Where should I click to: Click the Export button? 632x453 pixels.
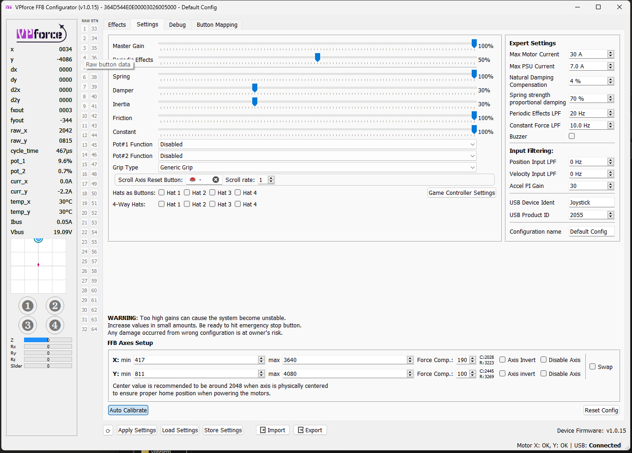310,430
